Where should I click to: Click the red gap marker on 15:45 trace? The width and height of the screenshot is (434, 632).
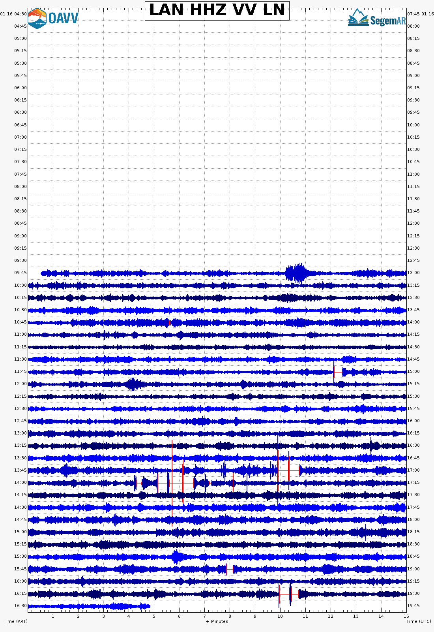(x=230, y=569)
